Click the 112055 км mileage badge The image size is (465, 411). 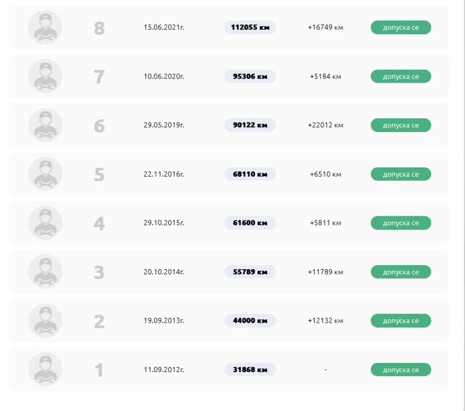(249, 27)
